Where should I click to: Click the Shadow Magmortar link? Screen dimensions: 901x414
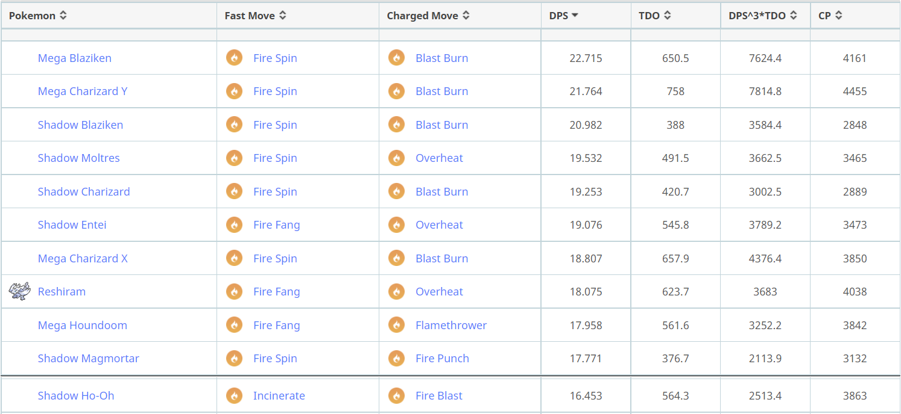(x=89, y=358)
